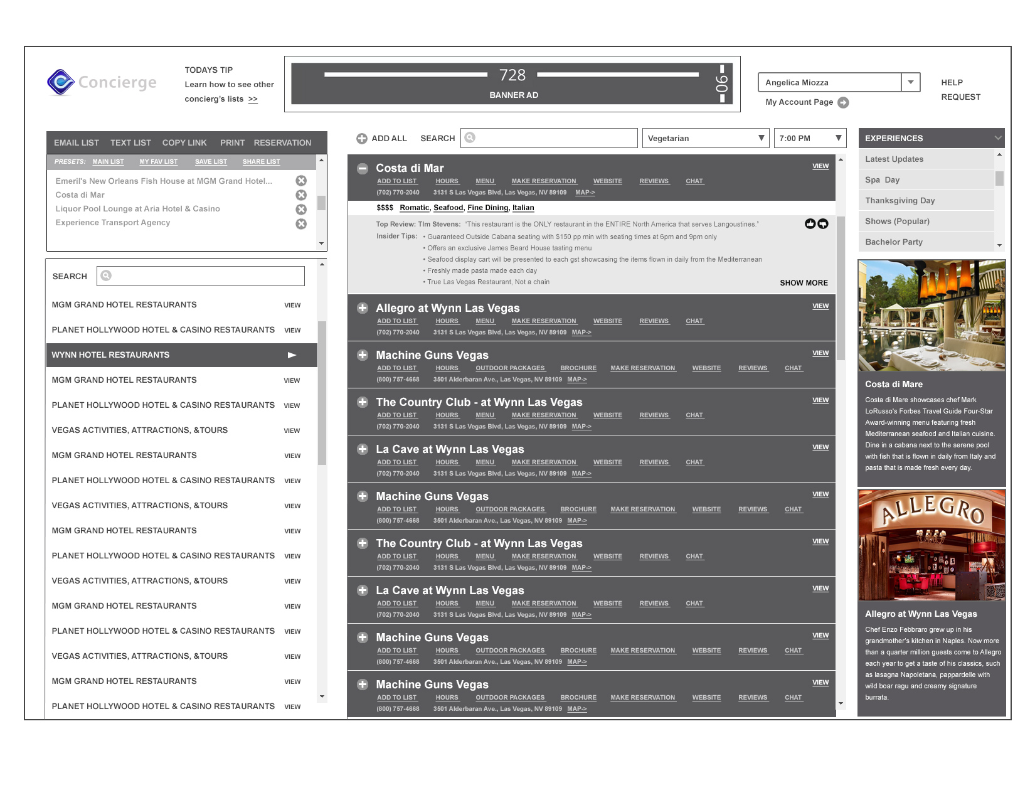The image size is (1035, 800).
Task: Select Email List in toolbar
Action: tap(77, 143)
